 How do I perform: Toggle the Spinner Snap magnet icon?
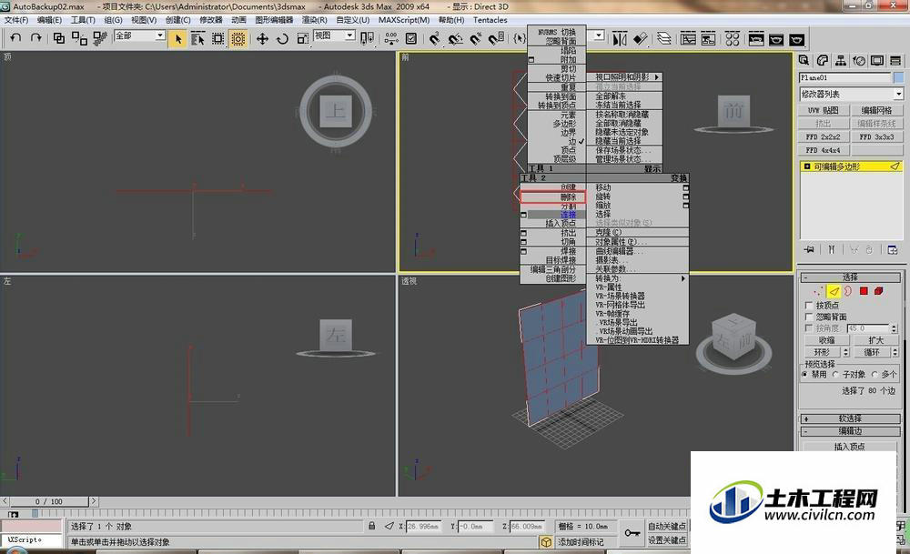coord(496,39)
